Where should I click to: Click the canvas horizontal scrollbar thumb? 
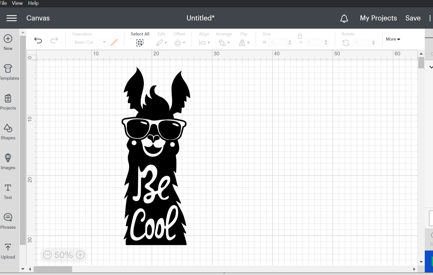(53, 269)
